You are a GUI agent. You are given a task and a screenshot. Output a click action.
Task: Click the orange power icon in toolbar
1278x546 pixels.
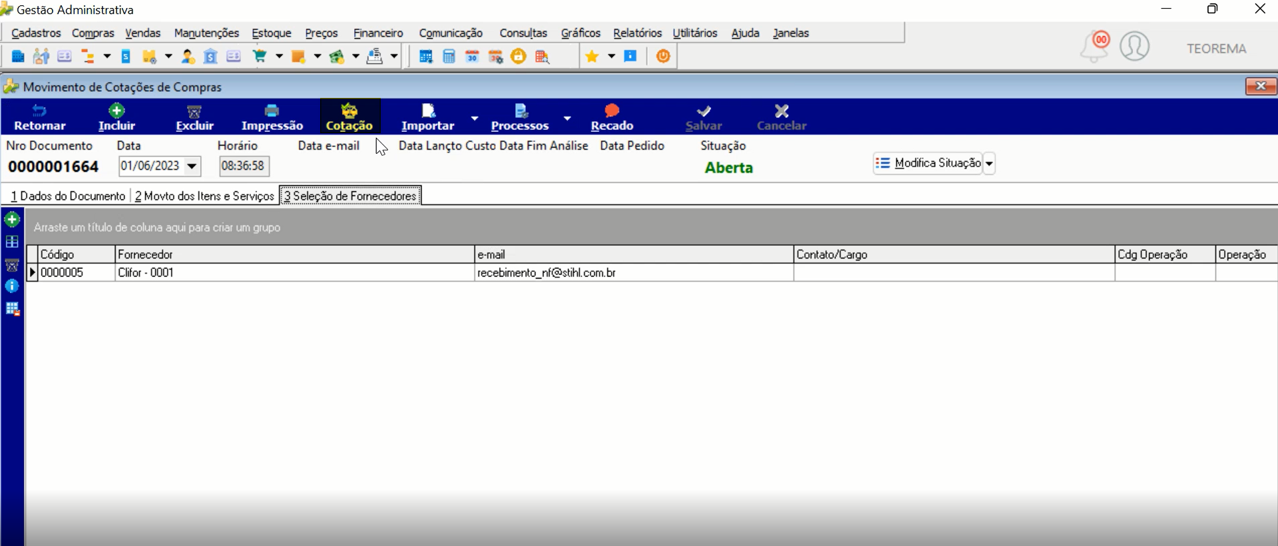(663, 57)
